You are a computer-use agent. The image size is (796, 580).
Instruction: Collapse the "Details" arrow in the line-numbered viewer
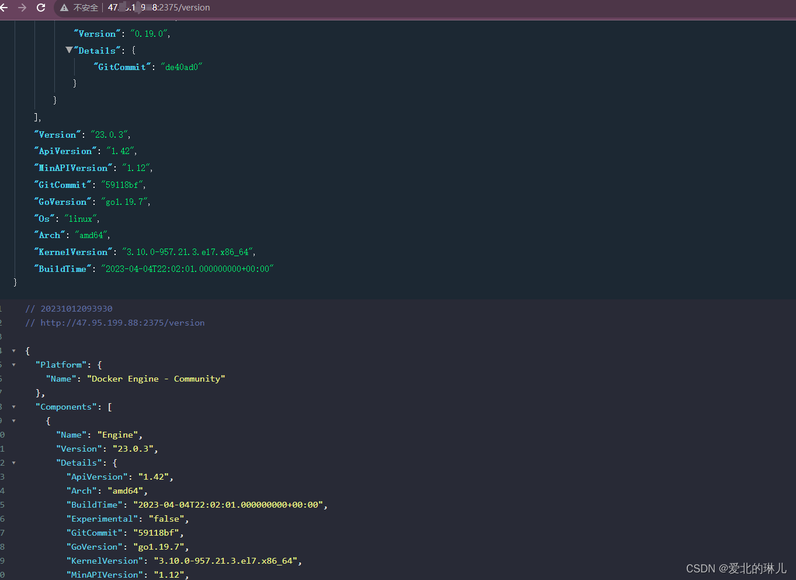[13, 463]
